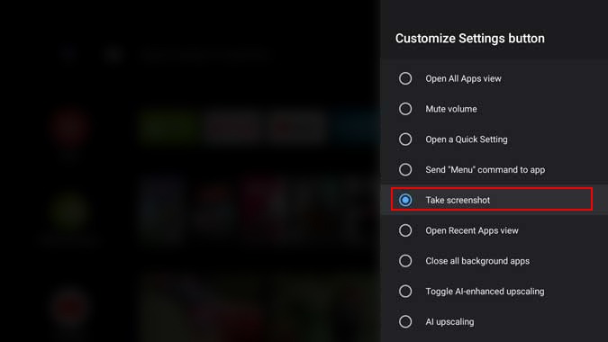Click the Close all background apps text
The image size is (608, 342).
point(477,261)
